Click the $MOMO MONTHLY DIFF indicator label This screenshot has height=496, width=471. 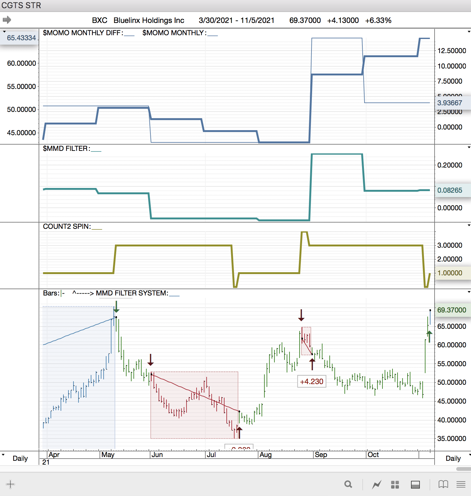[x=83, y=33]
